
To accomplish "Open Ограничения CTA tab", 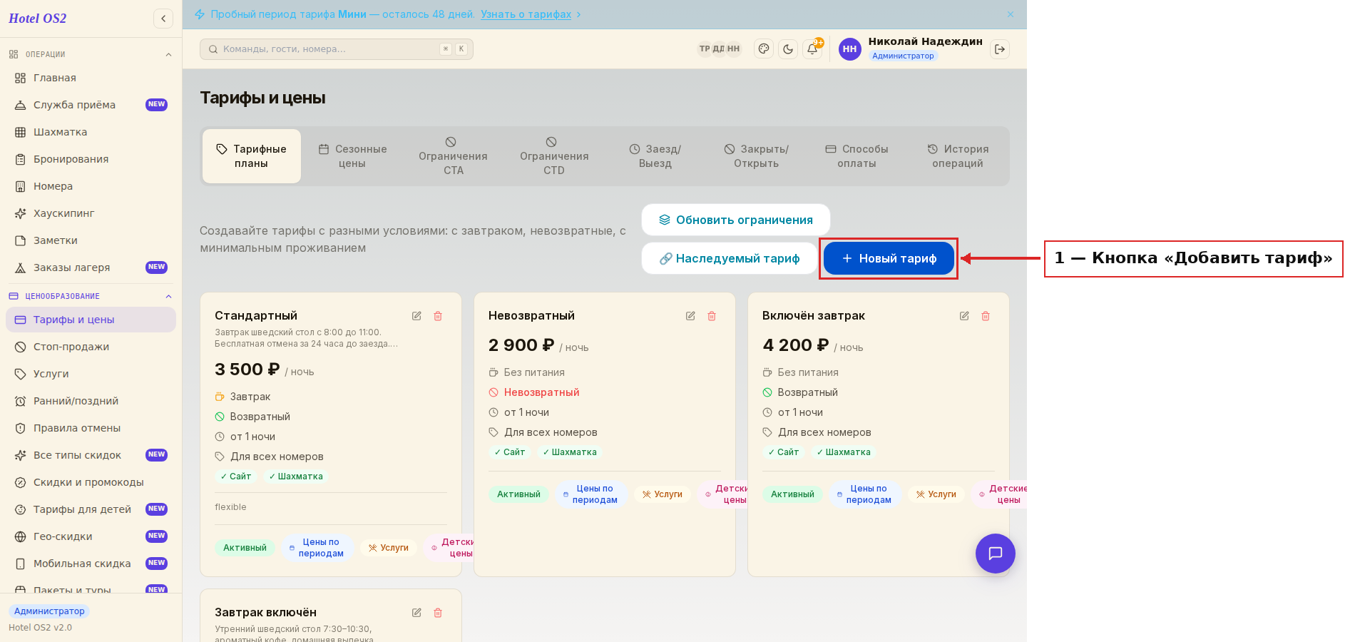I will (x=453, y=156).
